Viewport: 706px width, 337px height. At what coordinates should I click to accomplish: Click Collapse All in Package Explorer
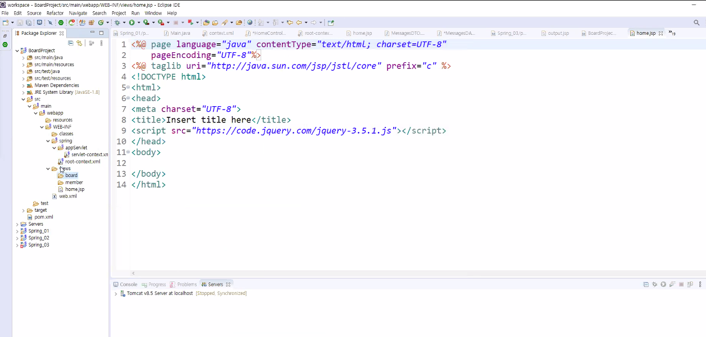(x=71, y=43)
